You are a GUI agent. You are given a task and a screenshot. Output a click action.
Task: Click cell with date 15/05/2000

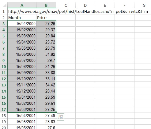22,48
